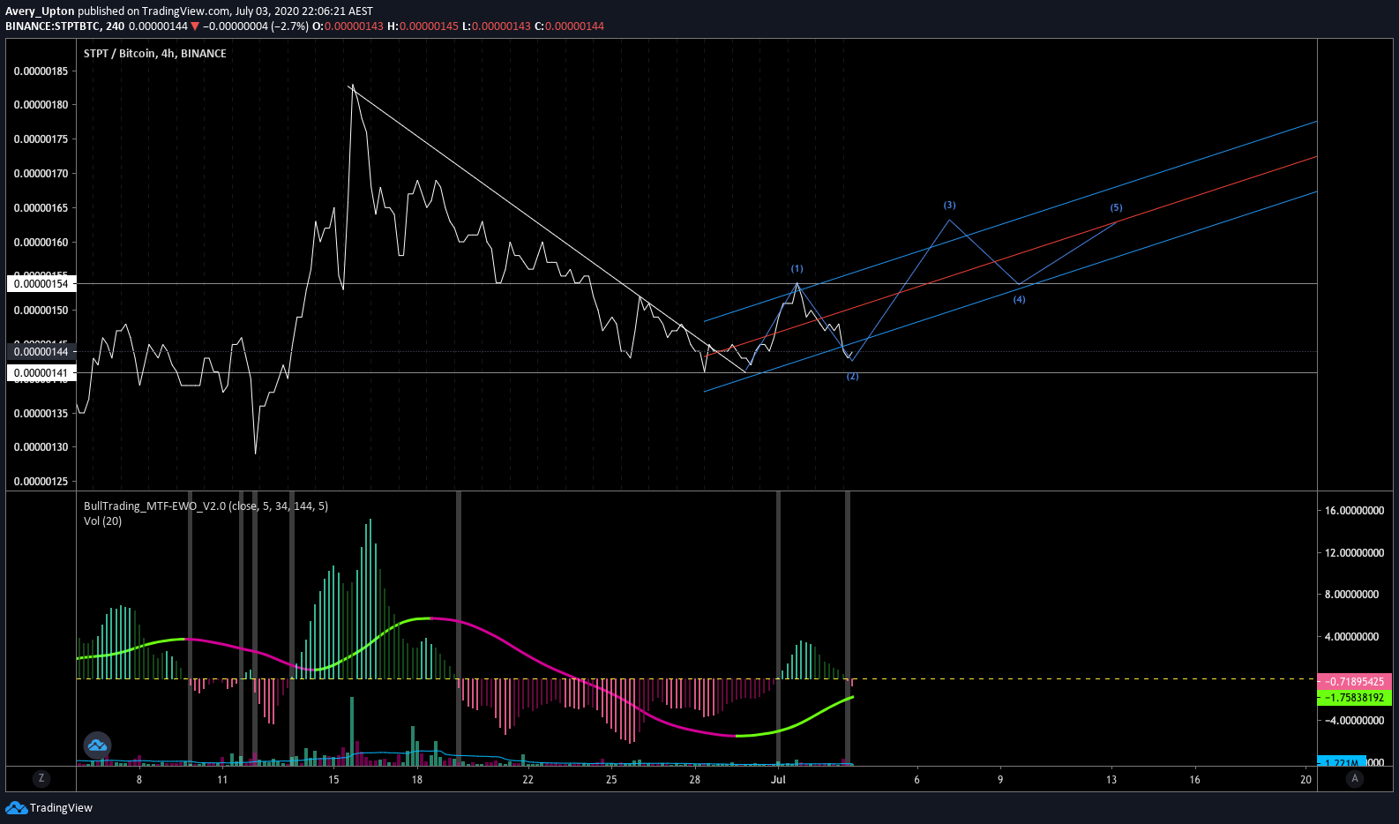Screen dimensions: 1399x824
Task: Click the Avery_Upton author name
Action: point(40,11)
